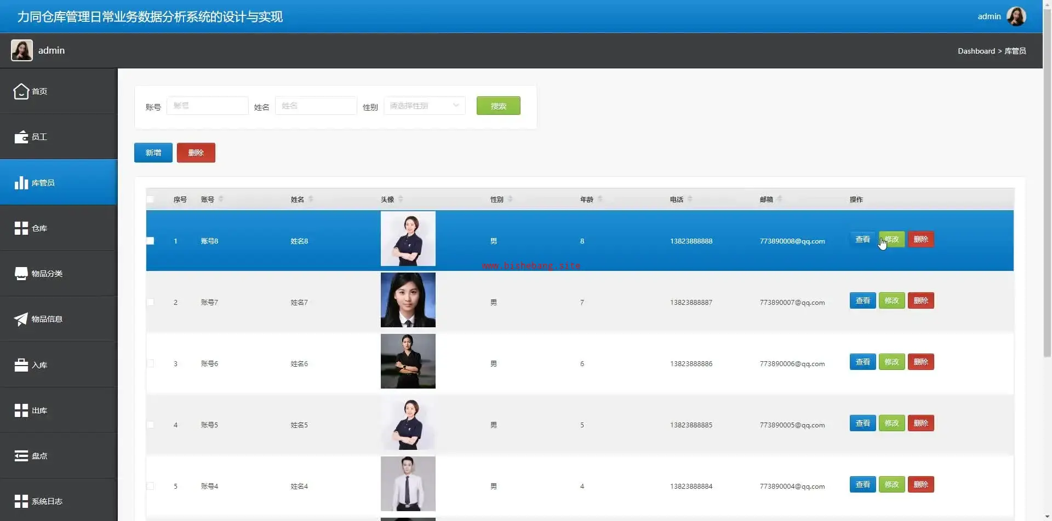Image resolution: width=1052 pixels, height=521 pixels.
Task: Sort table by 年龄 column arrows
Action: point(600,199)
